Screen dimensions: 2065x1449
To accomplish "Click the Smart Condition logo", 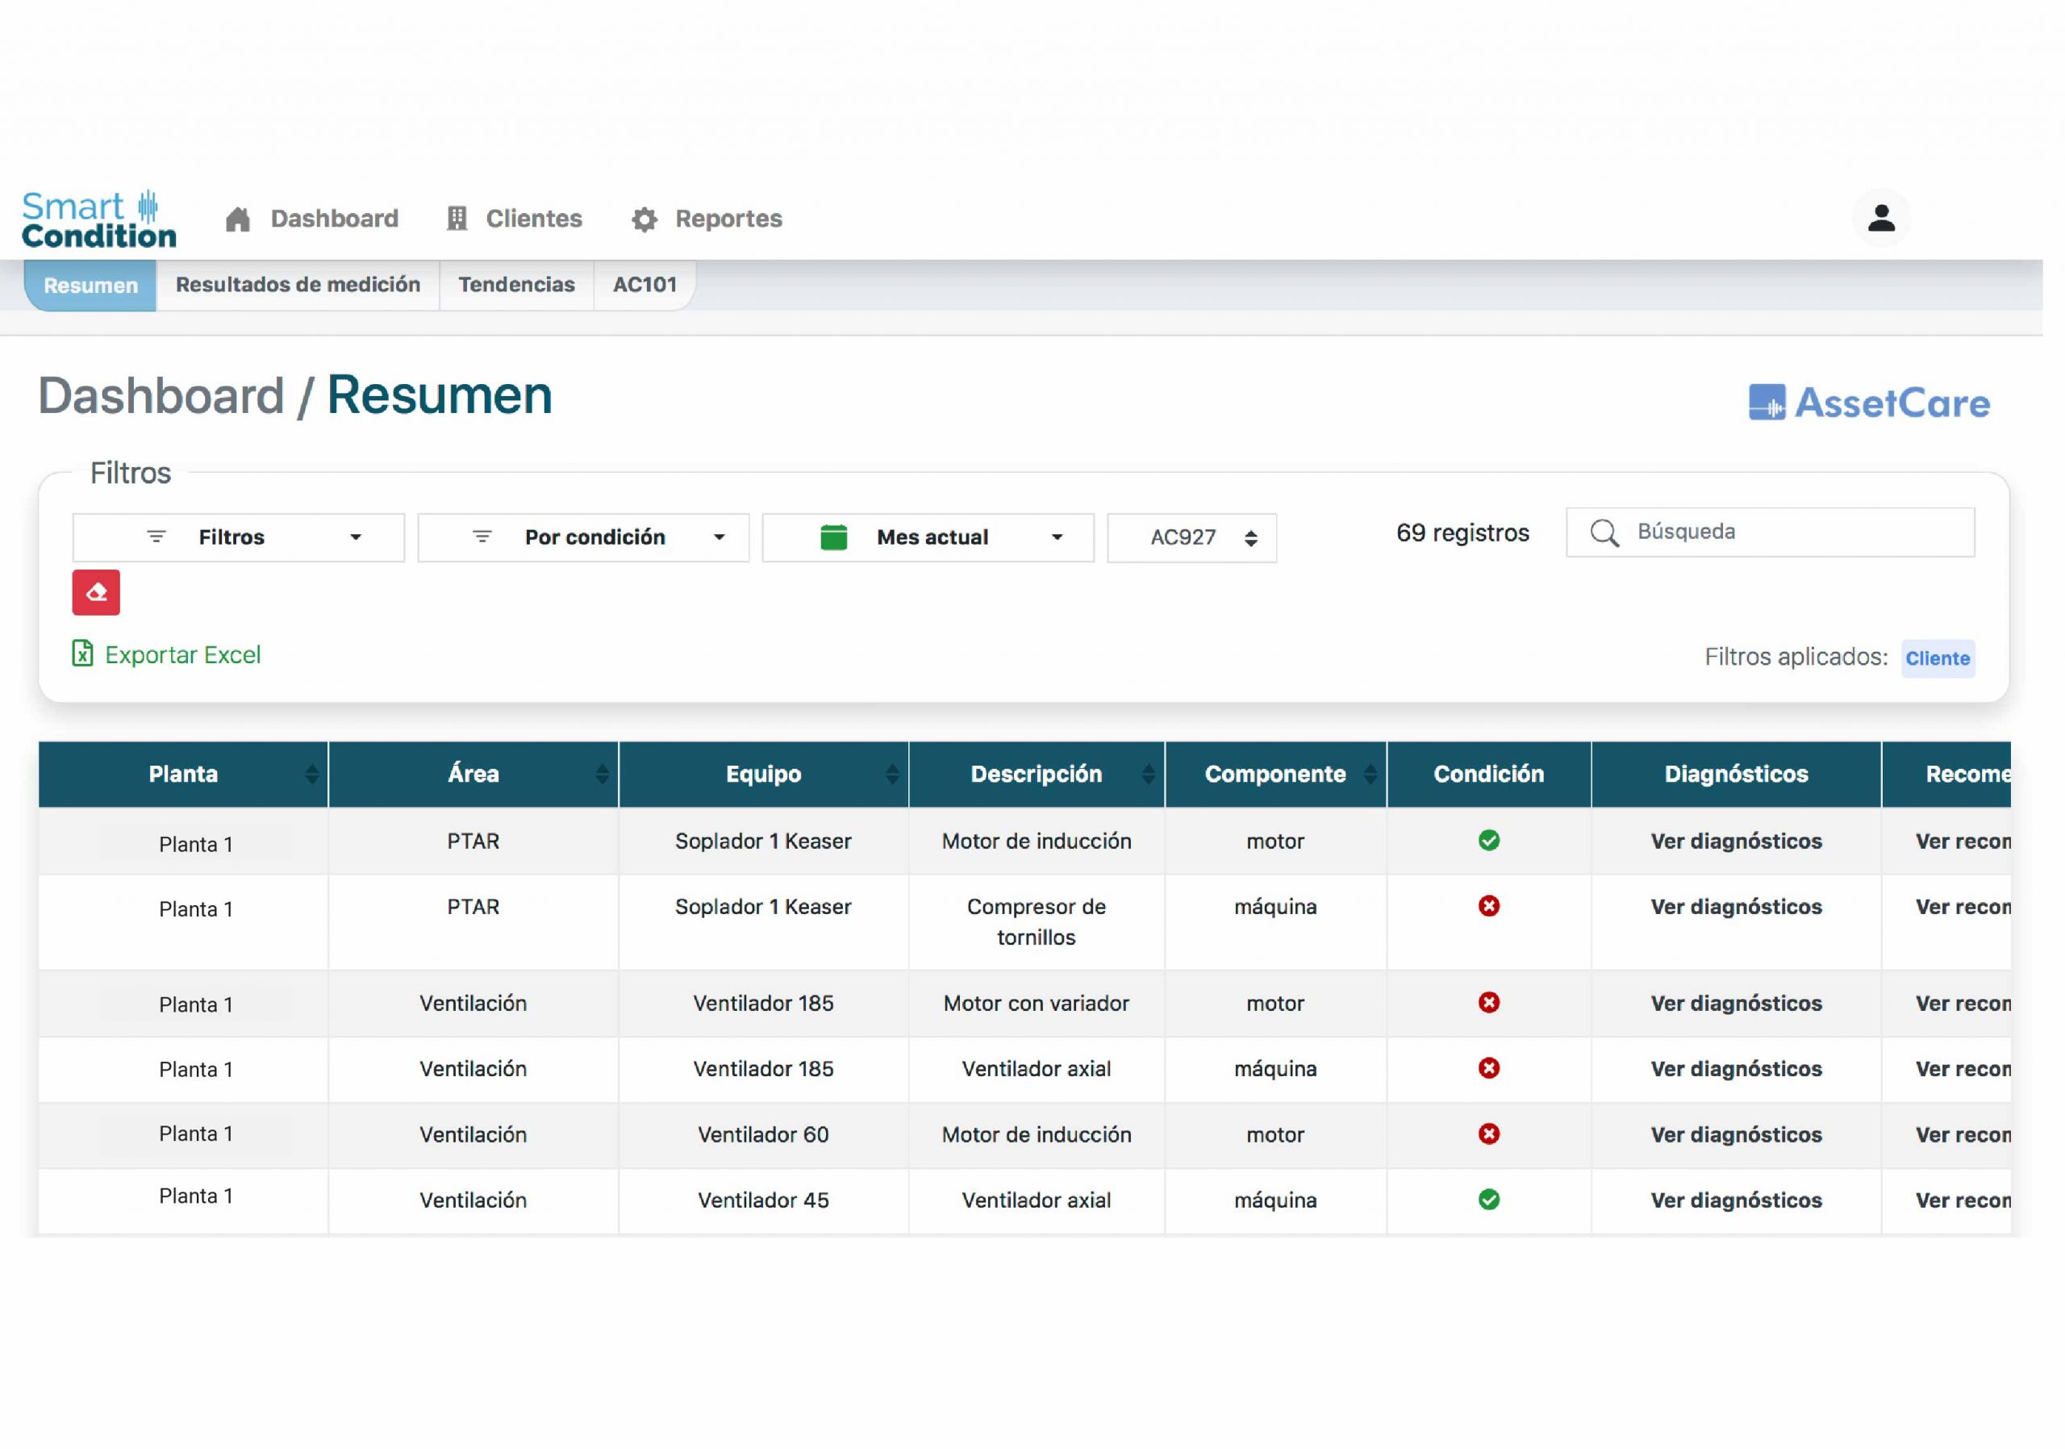I will pos(99,219).
